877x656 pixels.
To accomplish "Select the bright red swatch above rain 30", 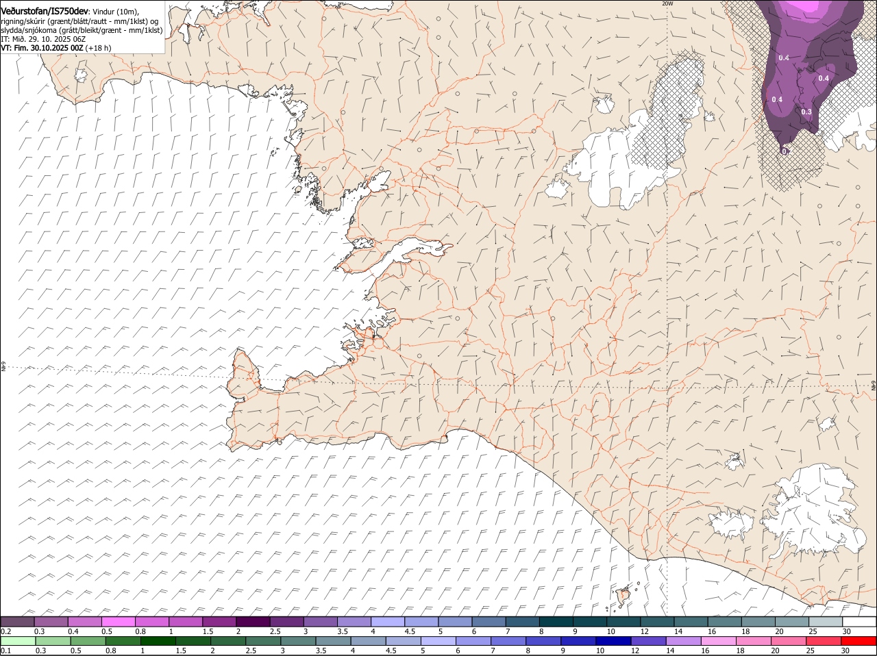I will [x=859, y=641].
